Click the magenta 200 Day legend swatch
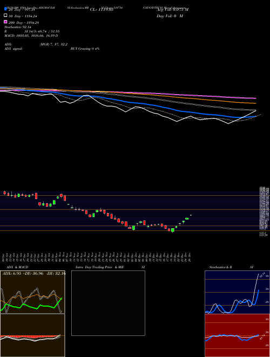This screenshot has height=357, width=270. coord(5,22)
